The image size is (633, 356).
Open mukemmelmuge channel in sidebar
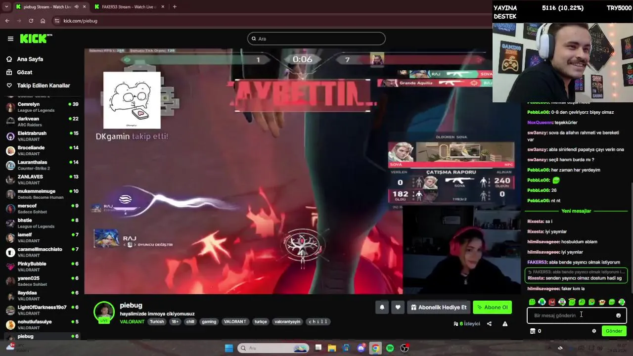point(42,194)
